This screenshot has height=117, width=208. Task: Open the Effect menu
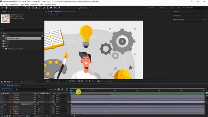point(27,5)
